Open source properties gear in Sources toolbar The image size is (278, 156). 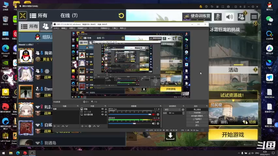(90, 126)
